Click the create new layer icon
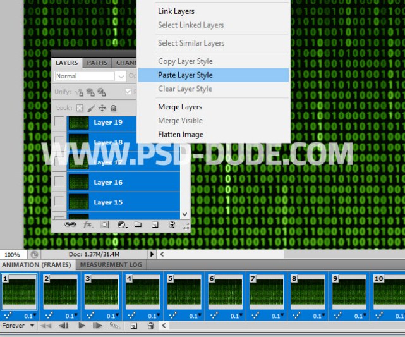Viewport: 405px width, 337px height. click(x=155, y=224)
